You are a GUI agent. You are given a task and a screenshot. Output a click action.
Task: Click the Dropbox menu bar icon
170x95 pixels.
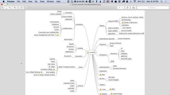(x=120, y=2)
